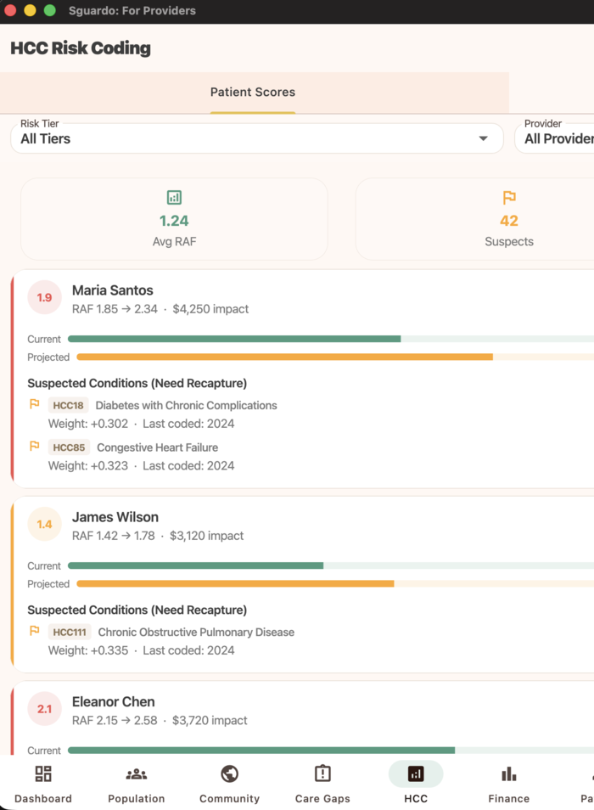This screenshot has height=810, width=594.
Task: Click Weight +0.323 Last coded 2024
Action: (141, 465)
